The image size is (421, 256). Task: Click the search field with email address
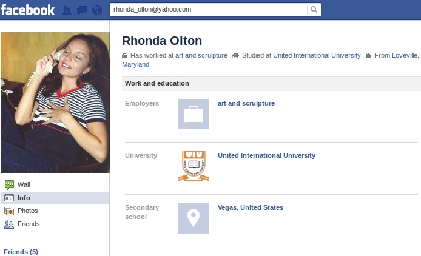coord(208,10)
